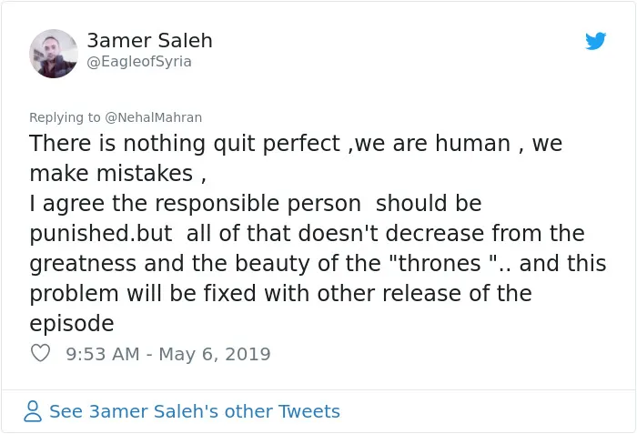Click the final word 'episode'
Image resolution: width=637 pixels, height=434 pixels.
[72, 324]
